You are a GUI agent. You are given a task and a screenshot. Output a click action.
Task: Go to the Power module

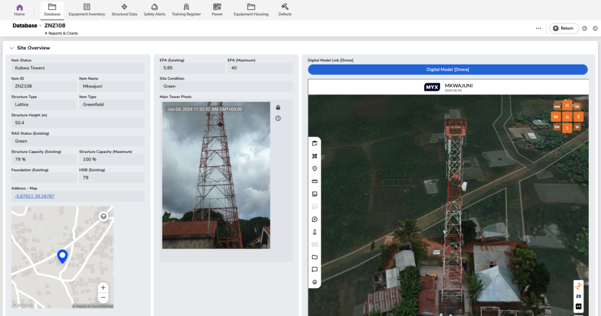coord(217,9)
